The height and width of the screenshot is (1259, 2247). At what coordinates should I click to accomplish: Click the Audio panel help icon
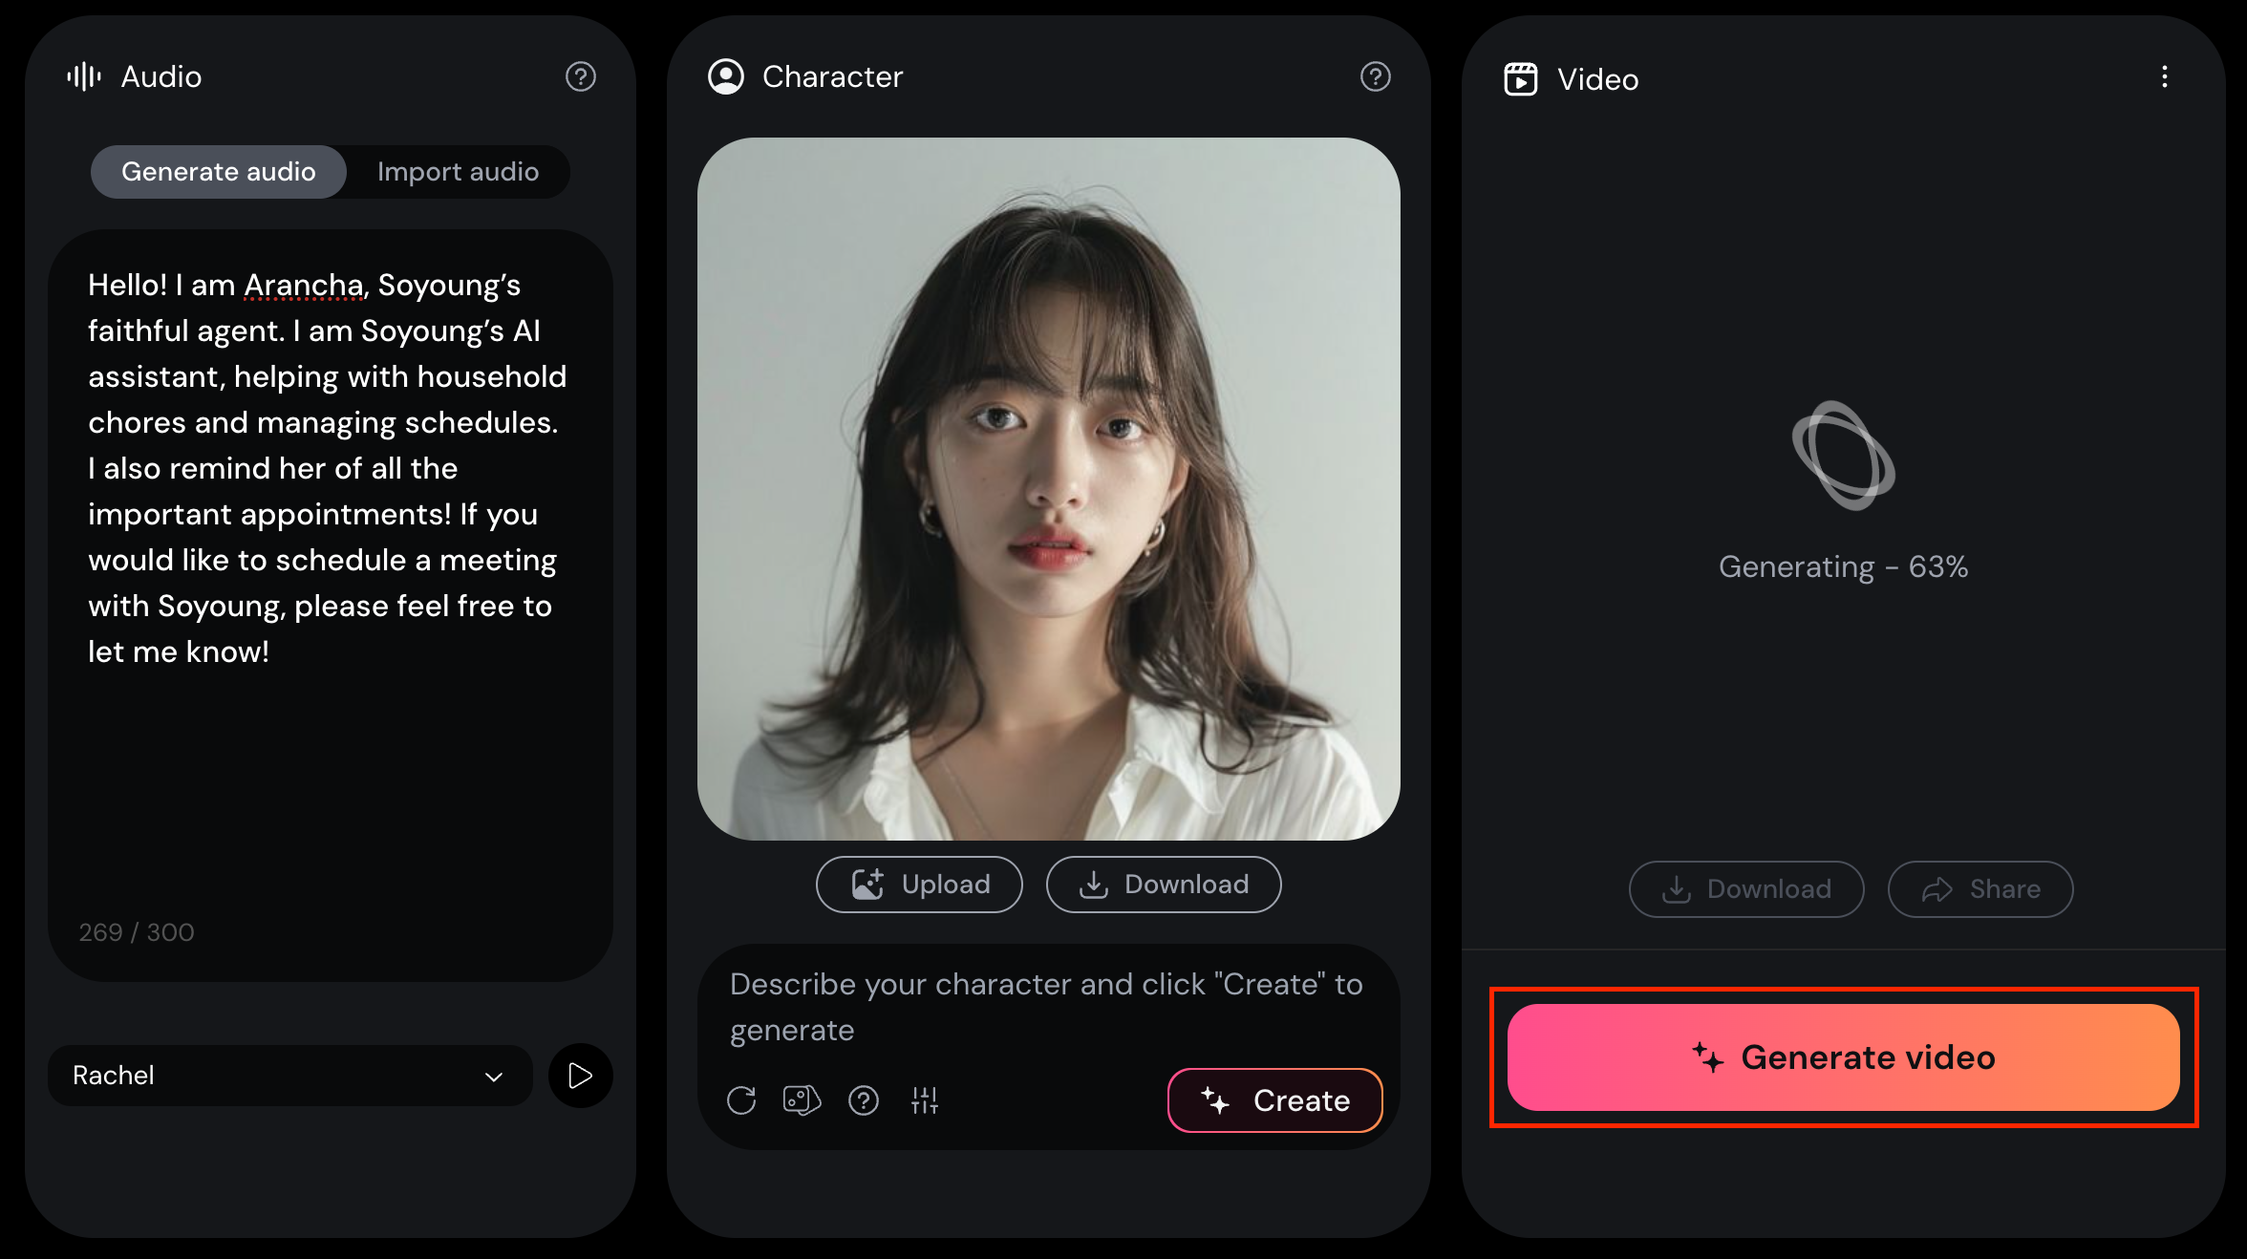tap(580, 76)
